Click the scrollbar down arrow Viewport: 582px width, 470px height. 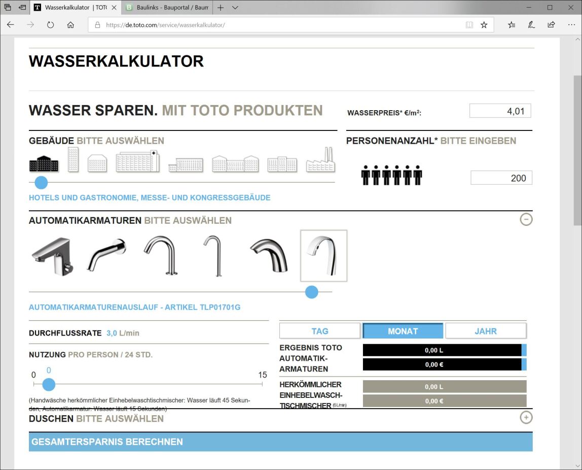tap(577, 465)
